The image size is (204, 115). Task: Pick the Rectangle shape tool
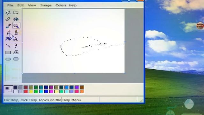tap(8, 52)
